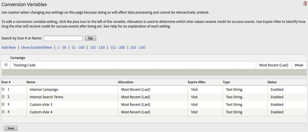Expand settings for Custom eVar 4
This screenshot has width=308, height=132.
[3, 112]
